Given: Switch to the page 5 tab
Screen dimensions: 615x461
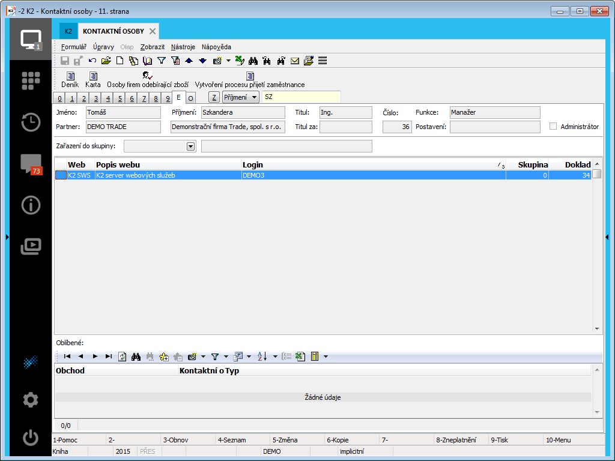Looking at the screenshot, I should [120, 98].
